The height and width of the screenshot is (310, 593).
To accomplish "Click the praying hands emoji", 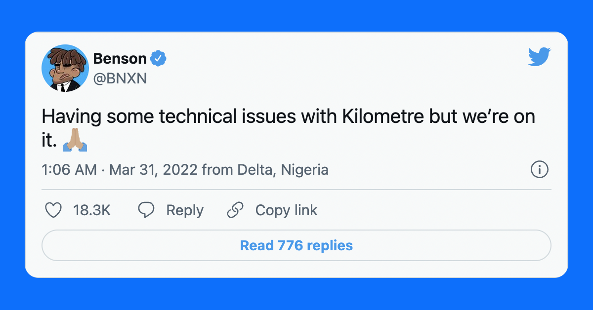I will pos(76,141).
